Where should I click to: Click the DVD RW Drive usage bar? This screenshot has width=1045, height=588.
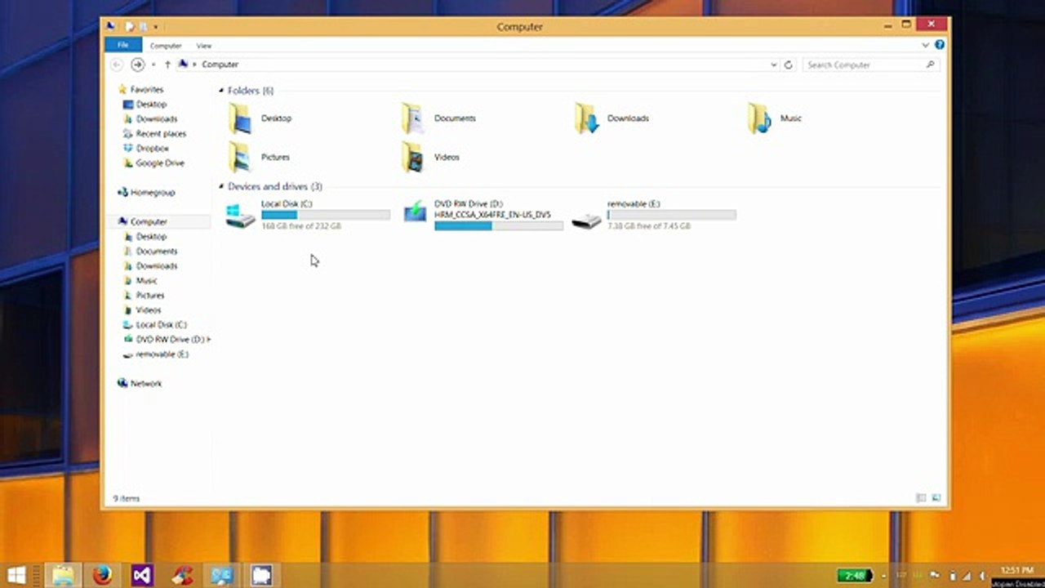click(499, 225)
